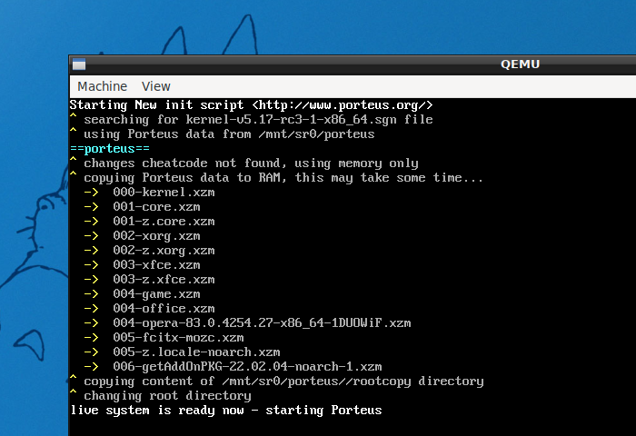Click 'copying content of /mnt/sr0/porteus//rootcopy directory' line
Viewport: 636px width, 436px height.
(276, 381)
